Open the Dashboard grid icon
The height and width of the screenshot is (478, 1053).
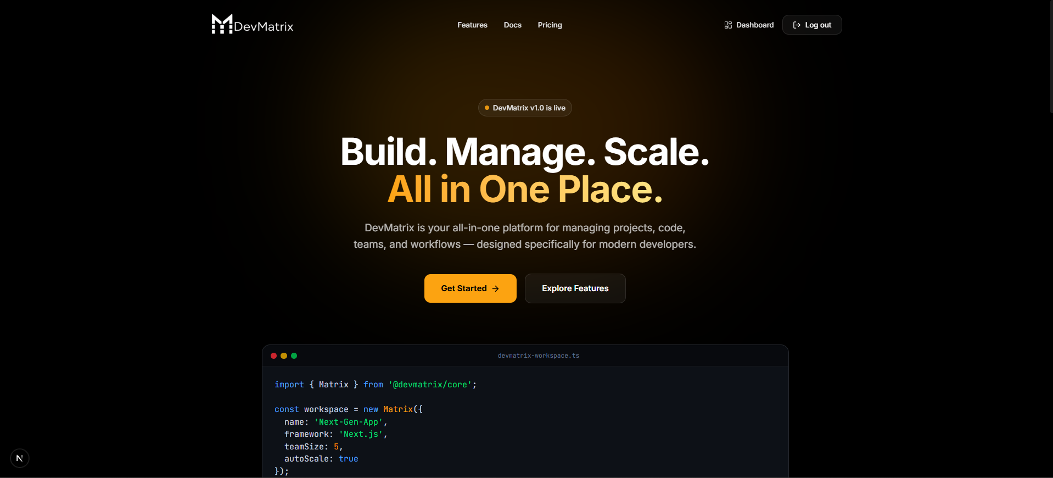pyautogui.click(x=728, y=25)
